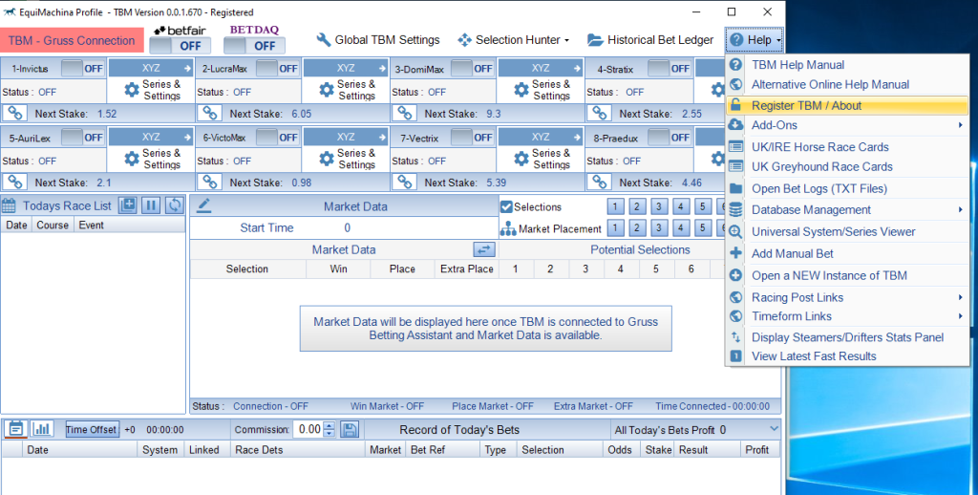
Task: Select number 3 in the Selections row
Action: pyautogui.click(x=659, y=206)
